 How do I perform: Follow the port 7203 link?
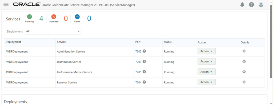pyautogui.click(x=138, y=62)
